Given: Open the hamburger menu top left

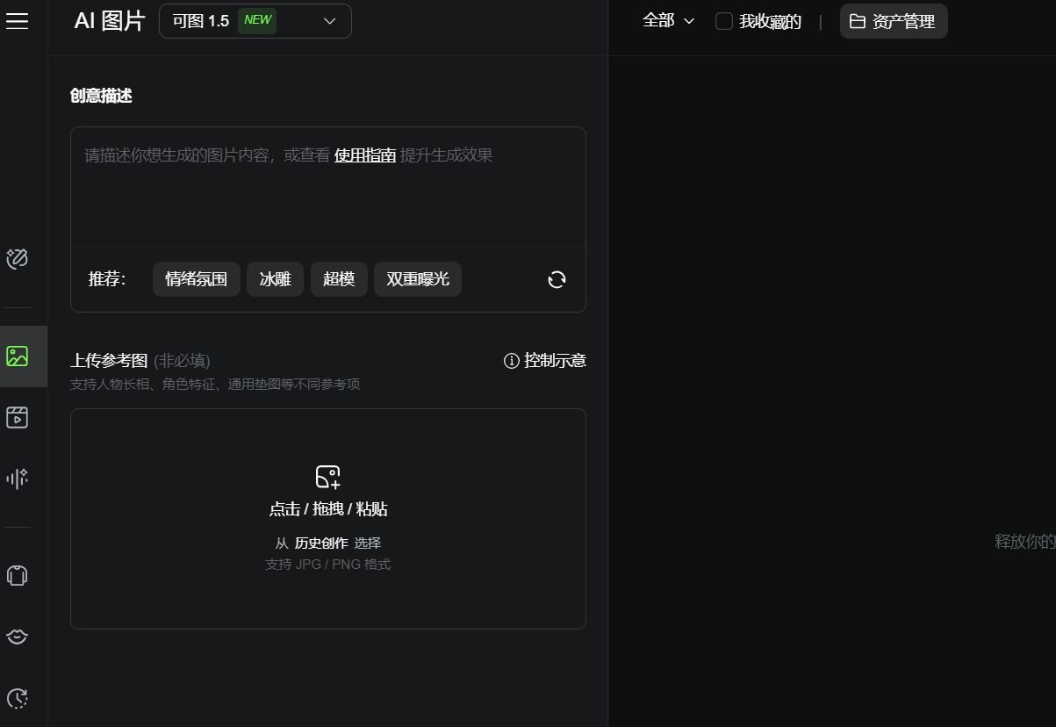Looking at the screenshot, I should 17,20.
